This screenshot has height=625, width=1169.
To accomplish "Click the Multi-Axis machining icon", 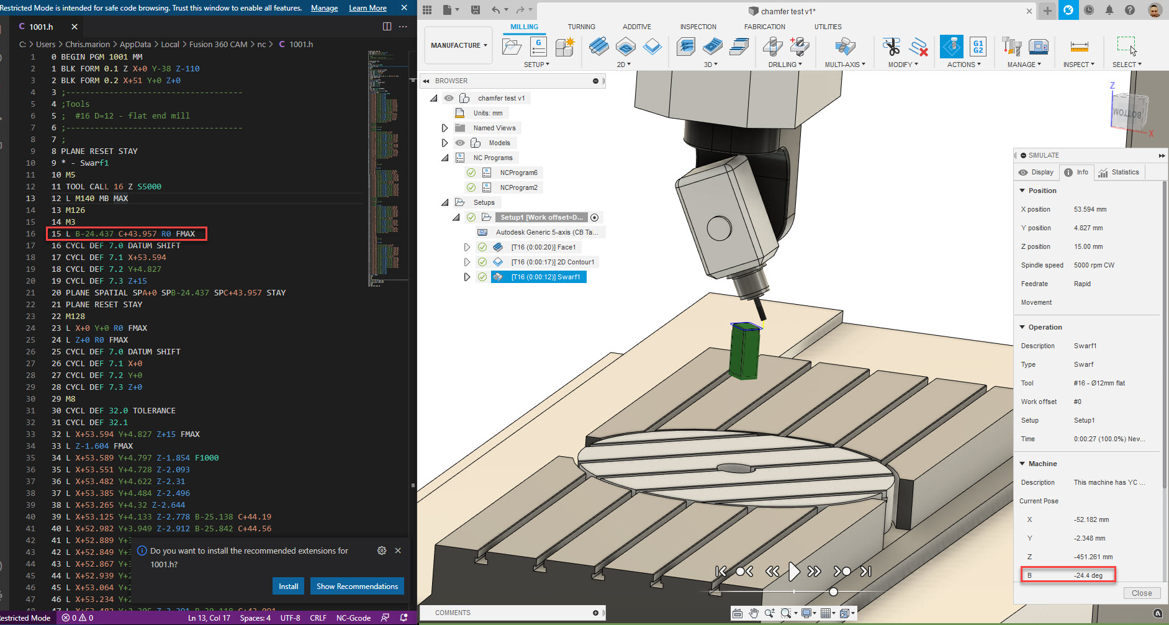I will (x=845, y=45).
